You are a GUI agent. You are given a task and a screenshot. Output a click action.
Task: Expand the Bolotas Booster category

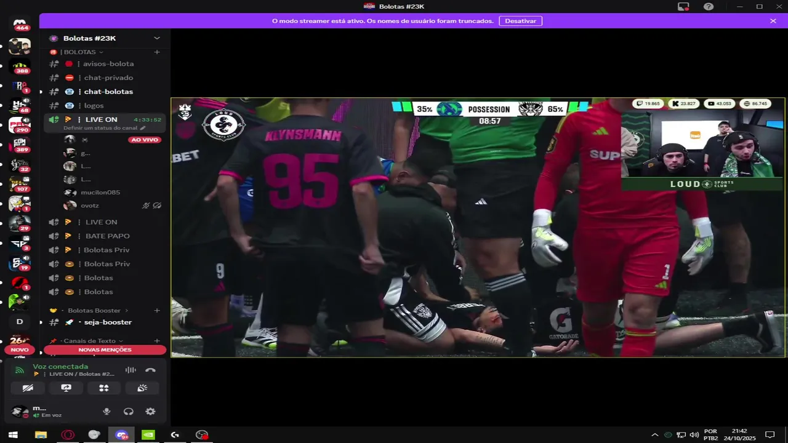[94, 311]
